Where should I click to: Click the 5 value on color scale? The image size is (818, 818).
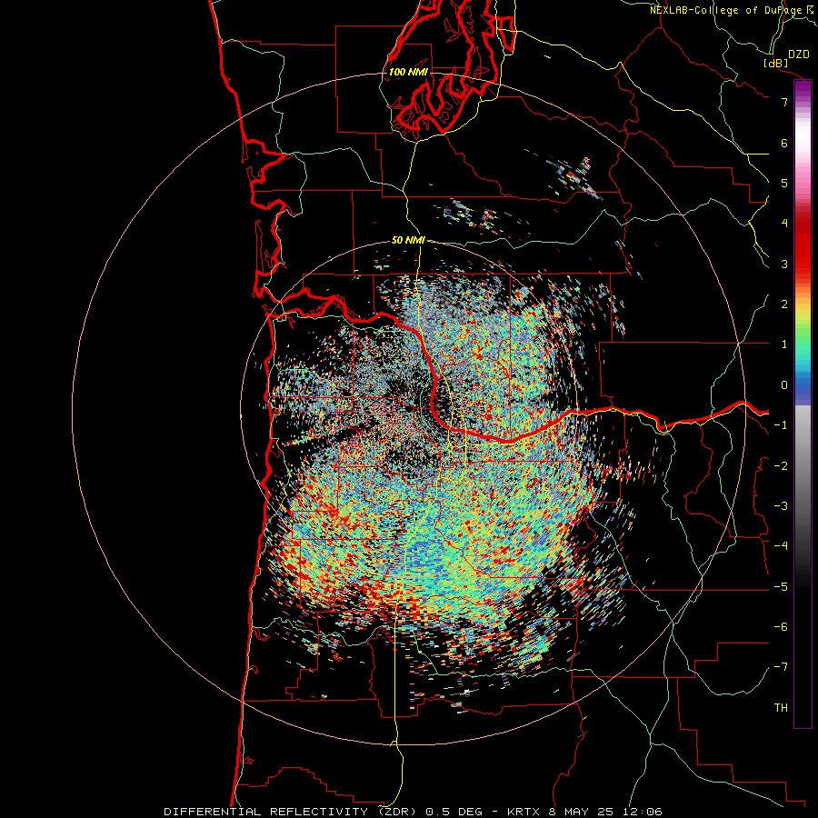(x=784, y=183)
